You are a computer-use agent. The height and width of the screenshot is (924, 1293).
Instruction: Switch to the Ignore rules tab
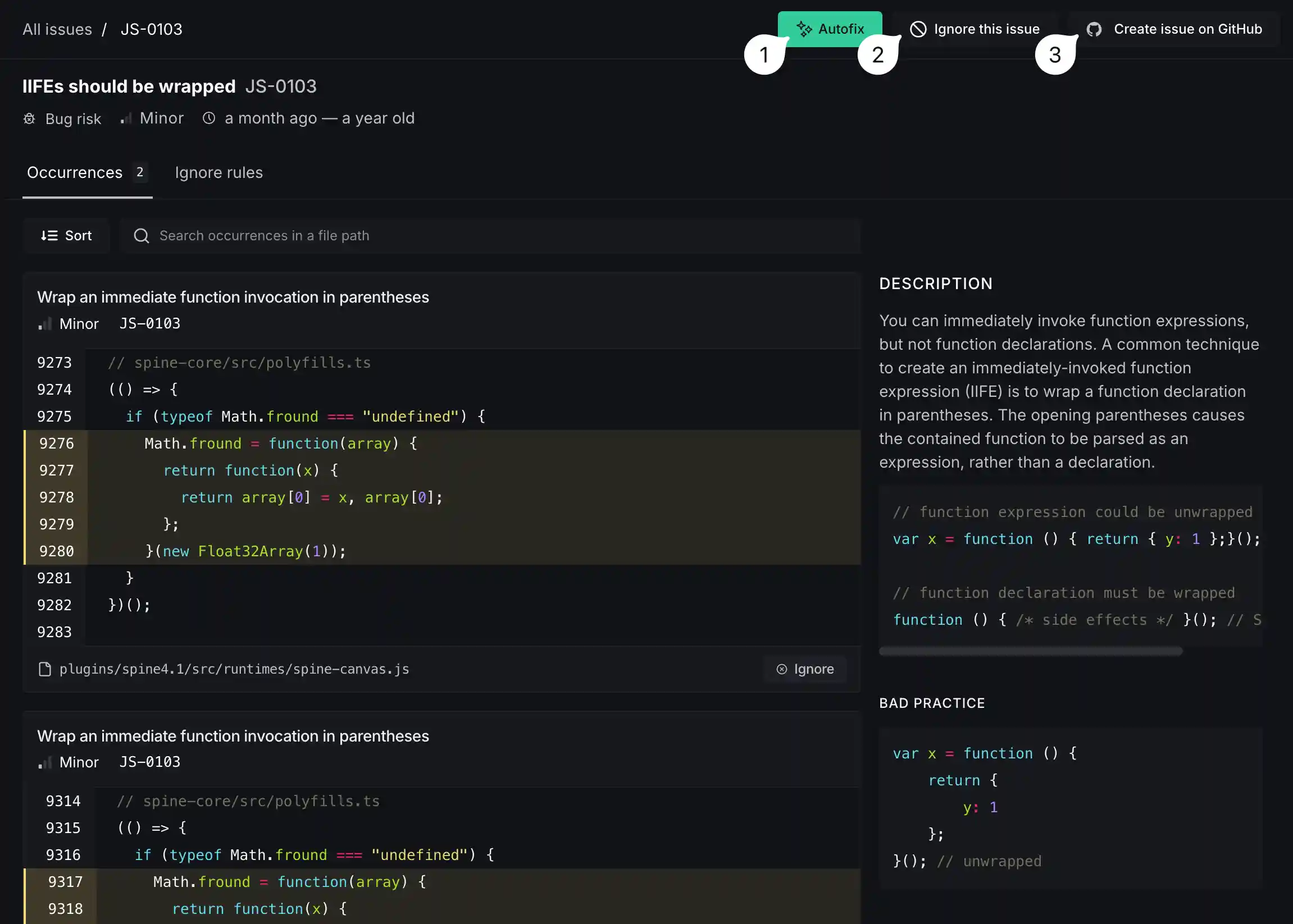pyautogui.click(x=218, y=173)
